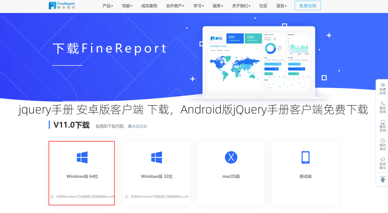Click sidebar 免费试用 layers icon
388x213 pixels.
tap(382, 85)
